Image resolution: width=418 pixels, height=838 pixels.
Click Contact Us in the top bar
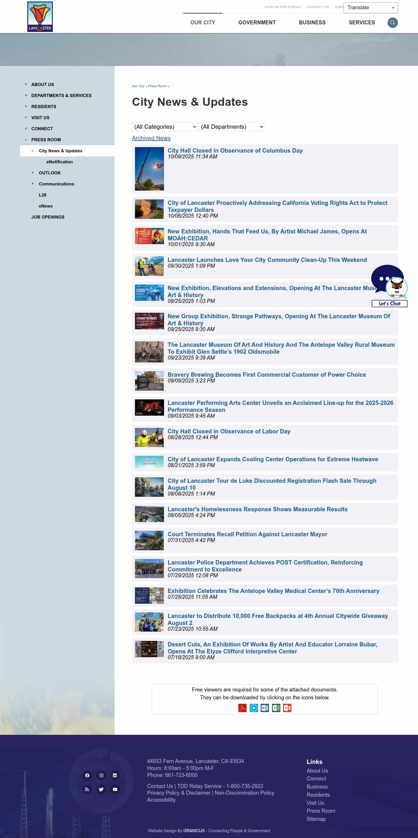tap(318, 7)
